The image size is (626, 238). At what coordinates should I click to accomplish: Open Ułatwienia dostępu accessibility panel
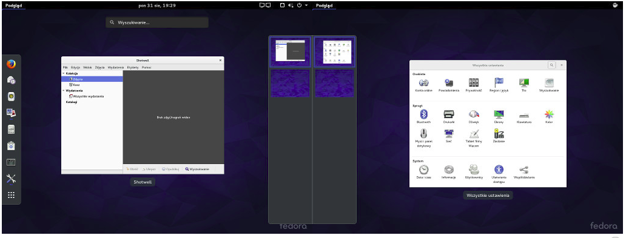[x=499, y=174]
